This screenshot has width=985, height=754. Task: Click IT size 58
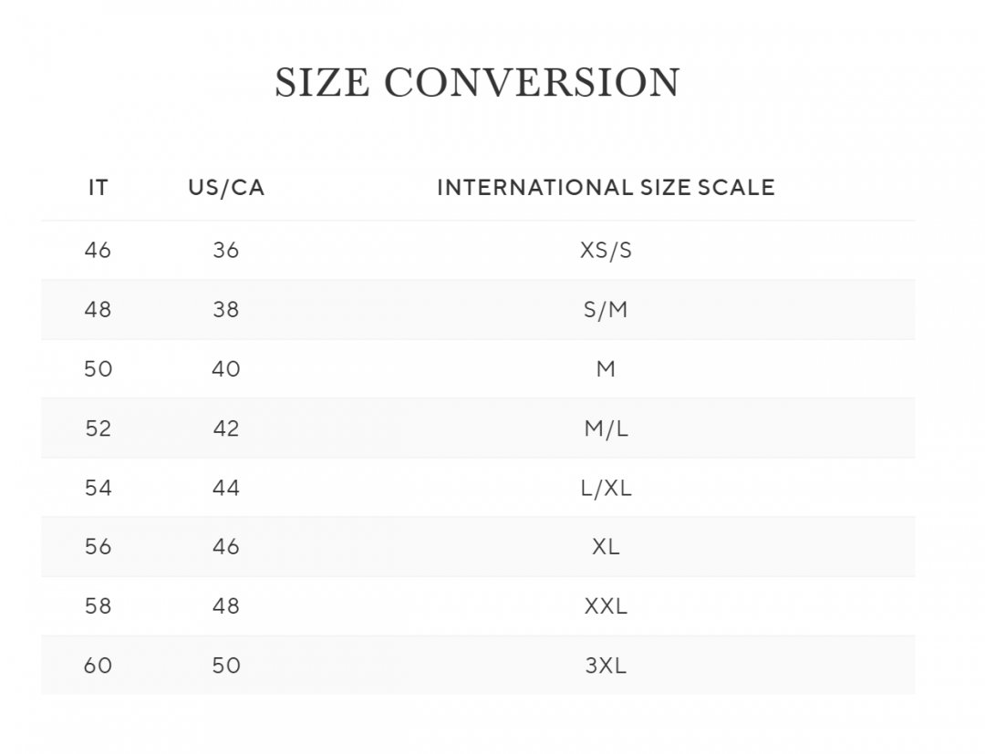(x=98, y=606)
